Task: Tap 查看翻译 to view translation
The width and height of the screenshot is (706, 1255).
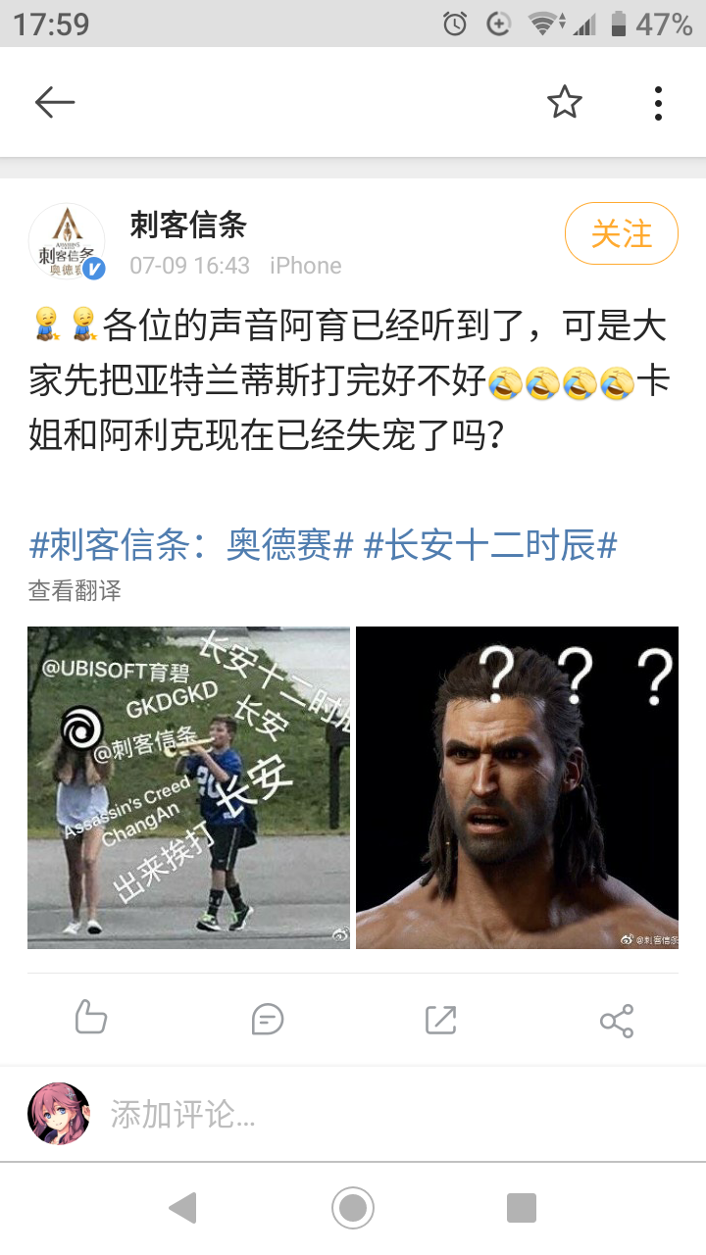Action: [x=75, y=590]
